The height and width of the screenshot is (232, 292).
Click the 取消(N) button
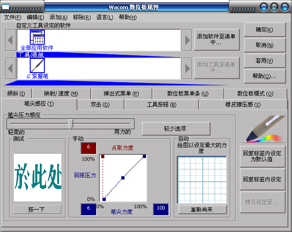[x=265, y=45]
